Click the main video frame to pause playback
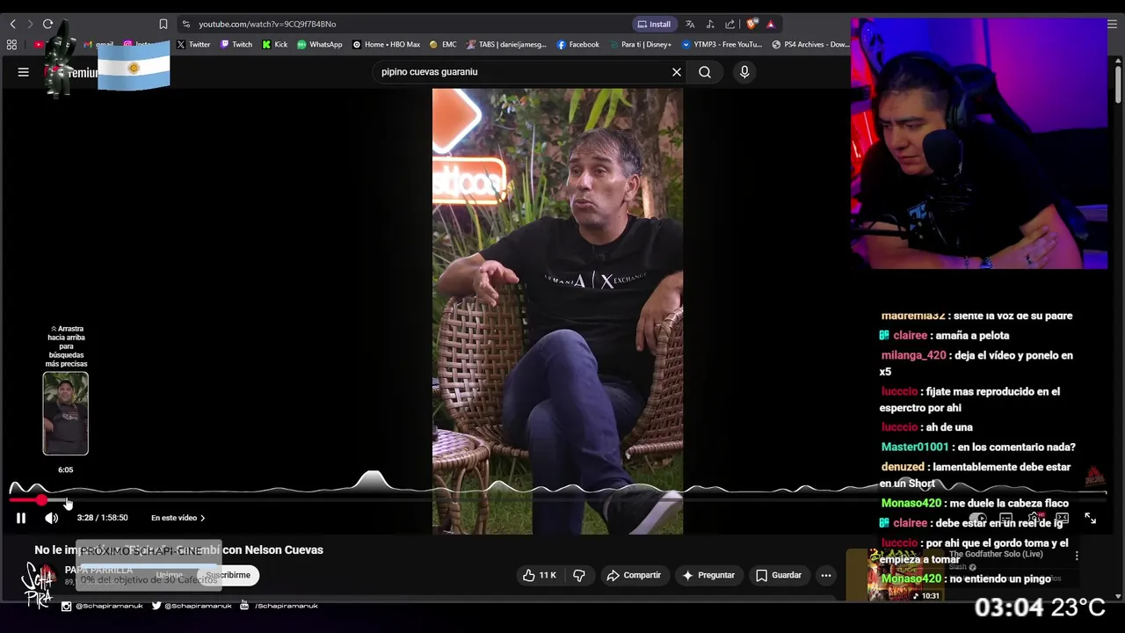This screenshot has height=633, width=1125. click(557, 311)
